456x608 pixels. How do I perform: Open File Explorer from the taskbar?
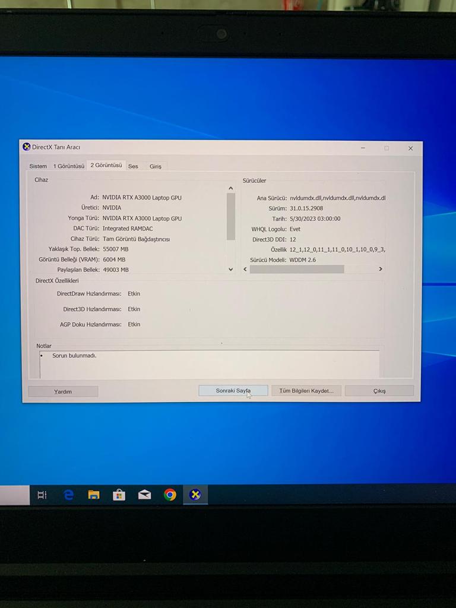[93, 495]
